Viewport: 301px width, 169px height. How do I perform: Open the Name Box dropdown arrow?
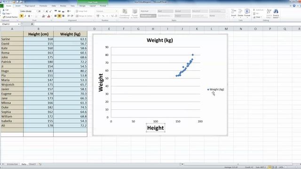click(19, 24)
